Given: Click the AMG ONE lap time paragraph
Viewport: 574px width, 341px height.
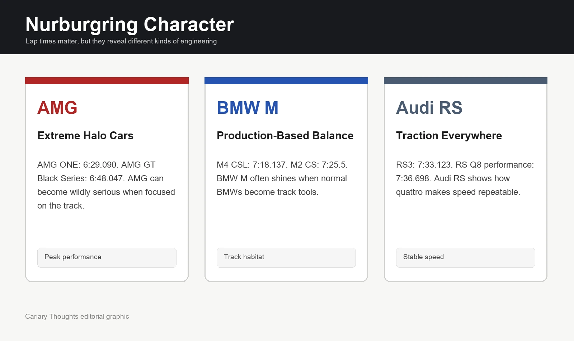Looking at the screenshot, I should [106, 185].
